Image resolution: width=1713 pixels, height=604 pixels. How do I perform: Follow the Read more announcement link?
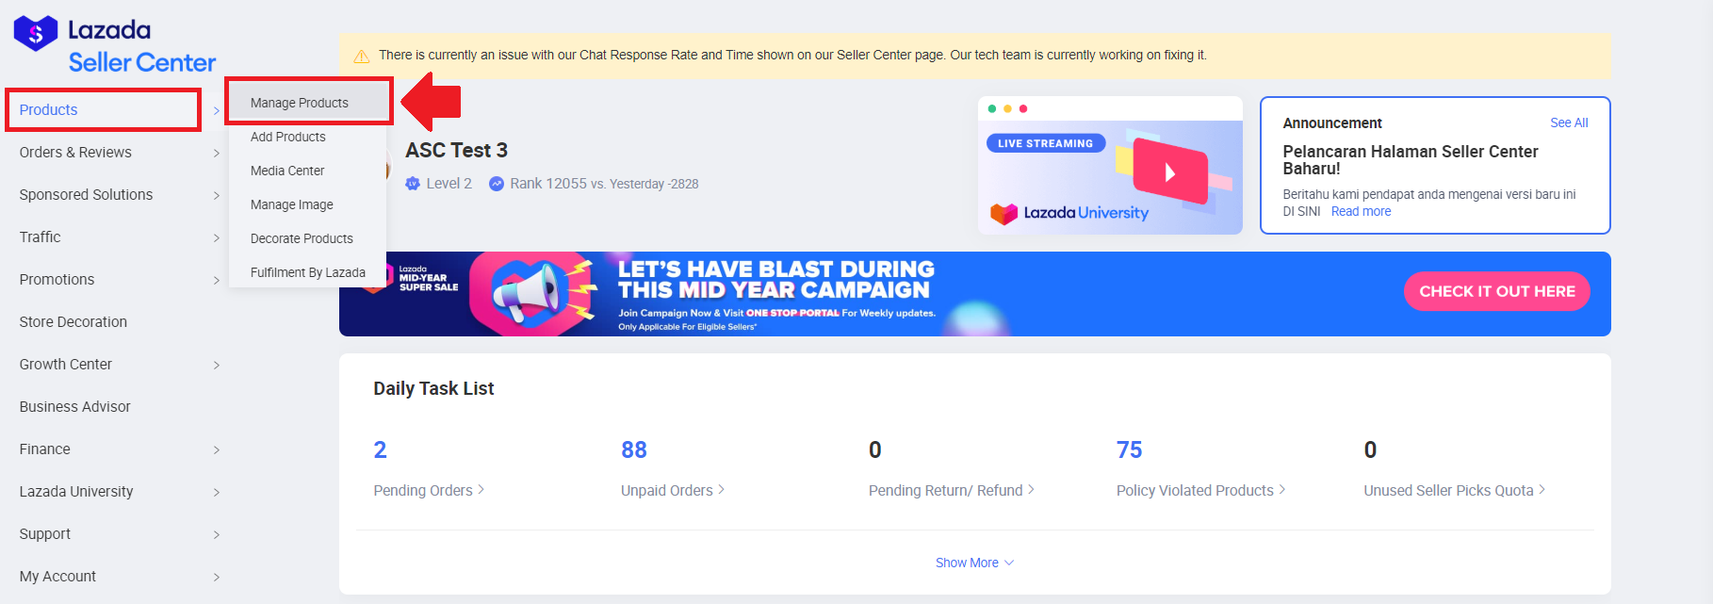point(1360,211)
